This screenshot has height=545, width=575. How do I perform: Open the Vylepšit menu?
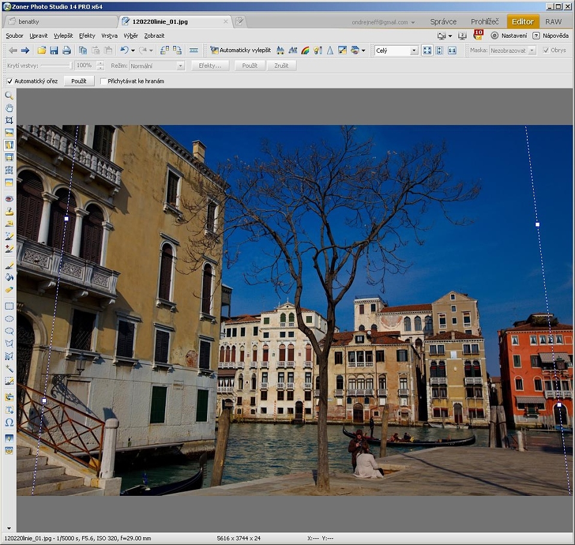pos(63,36)
